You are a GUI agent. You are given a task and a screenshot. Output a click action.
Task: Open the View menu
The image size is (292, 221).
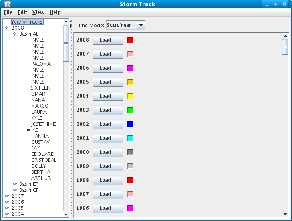[38, 12]
